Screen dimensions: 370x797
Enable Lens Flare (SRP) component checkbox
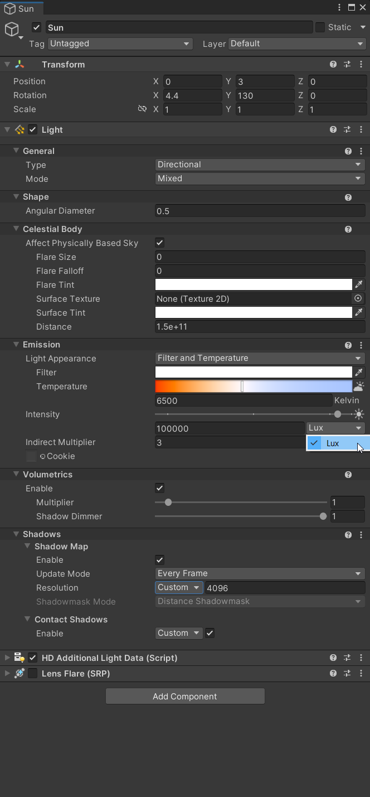(x=33, y=674)
